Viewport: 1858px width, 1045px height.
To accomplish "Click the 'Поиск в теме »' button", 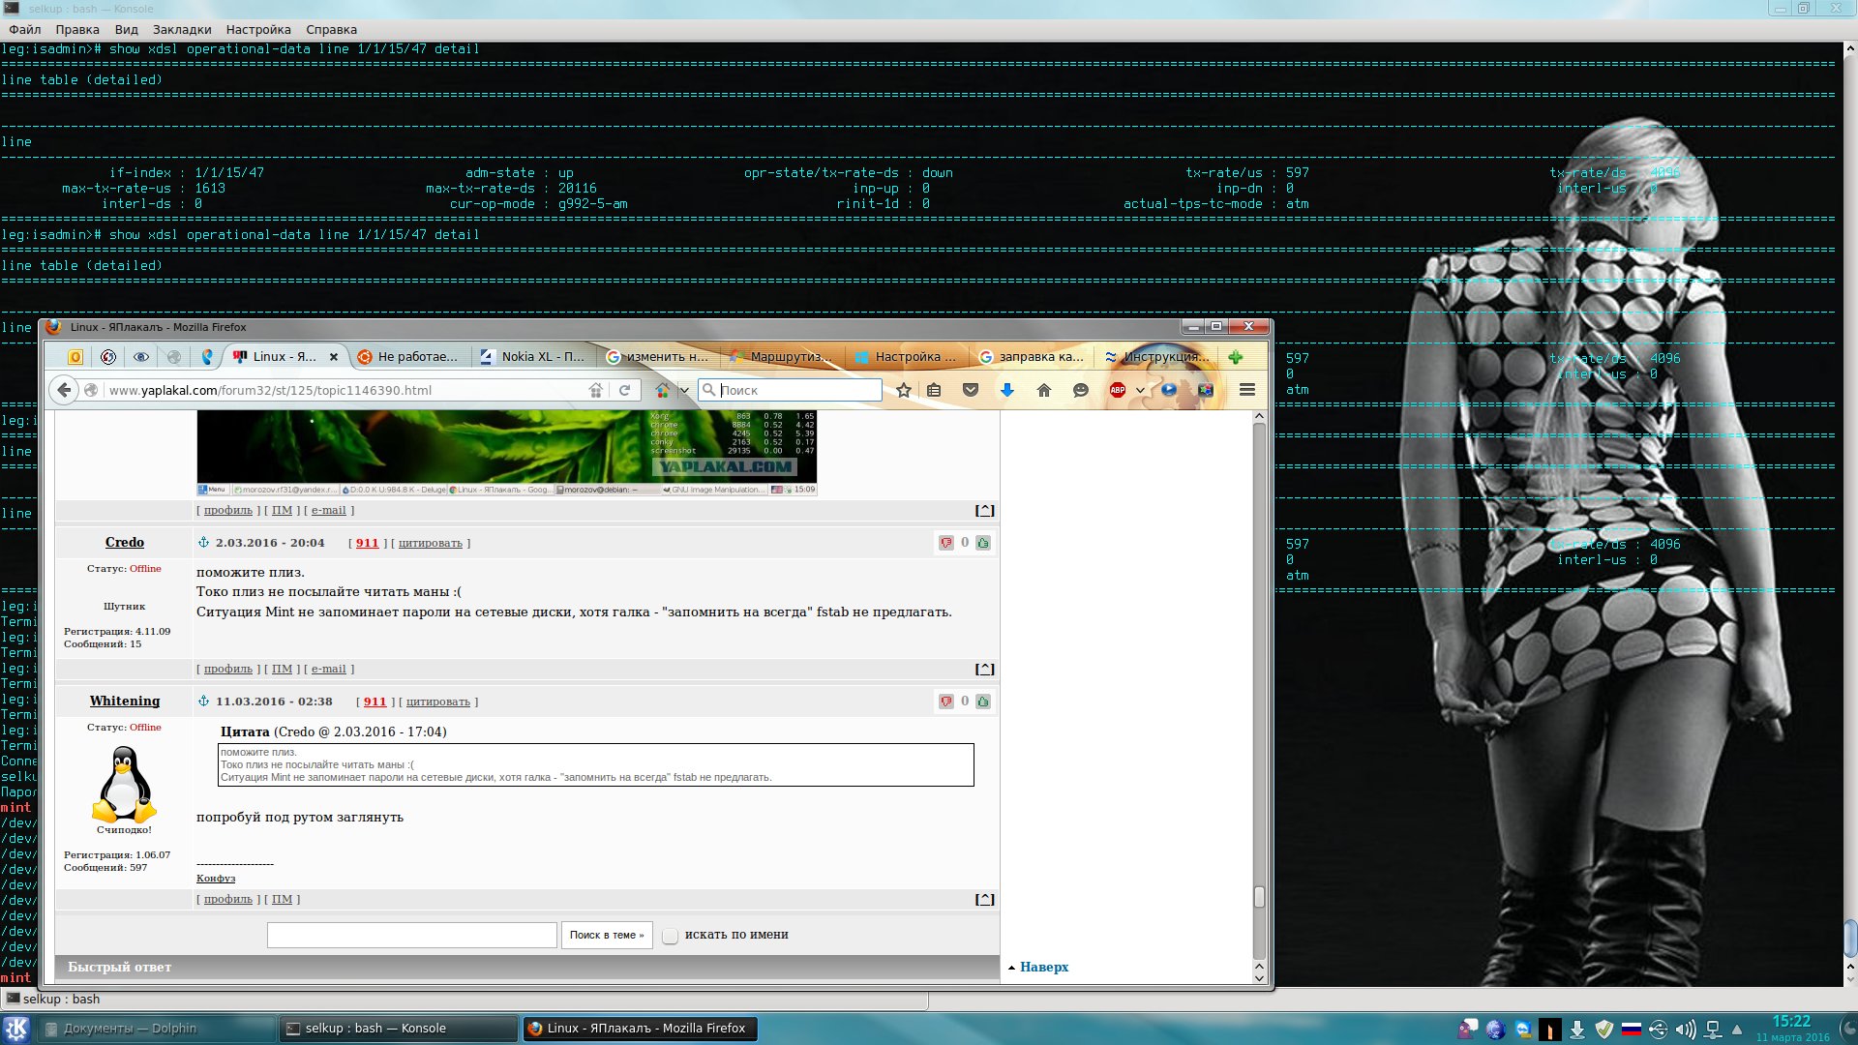I will (x=607, y=936).
